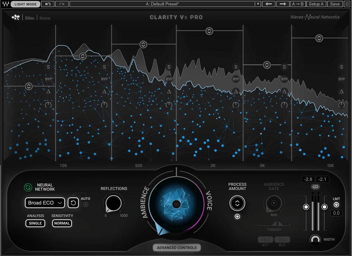Save the current preset with Save
This screenshot has height=256, width=352.
(x=335, y=4)
